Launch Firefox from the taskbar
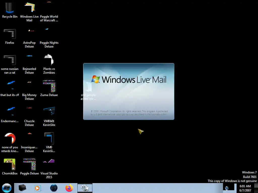The width and height of the screenshot is (258, 193). coord(69,188)
